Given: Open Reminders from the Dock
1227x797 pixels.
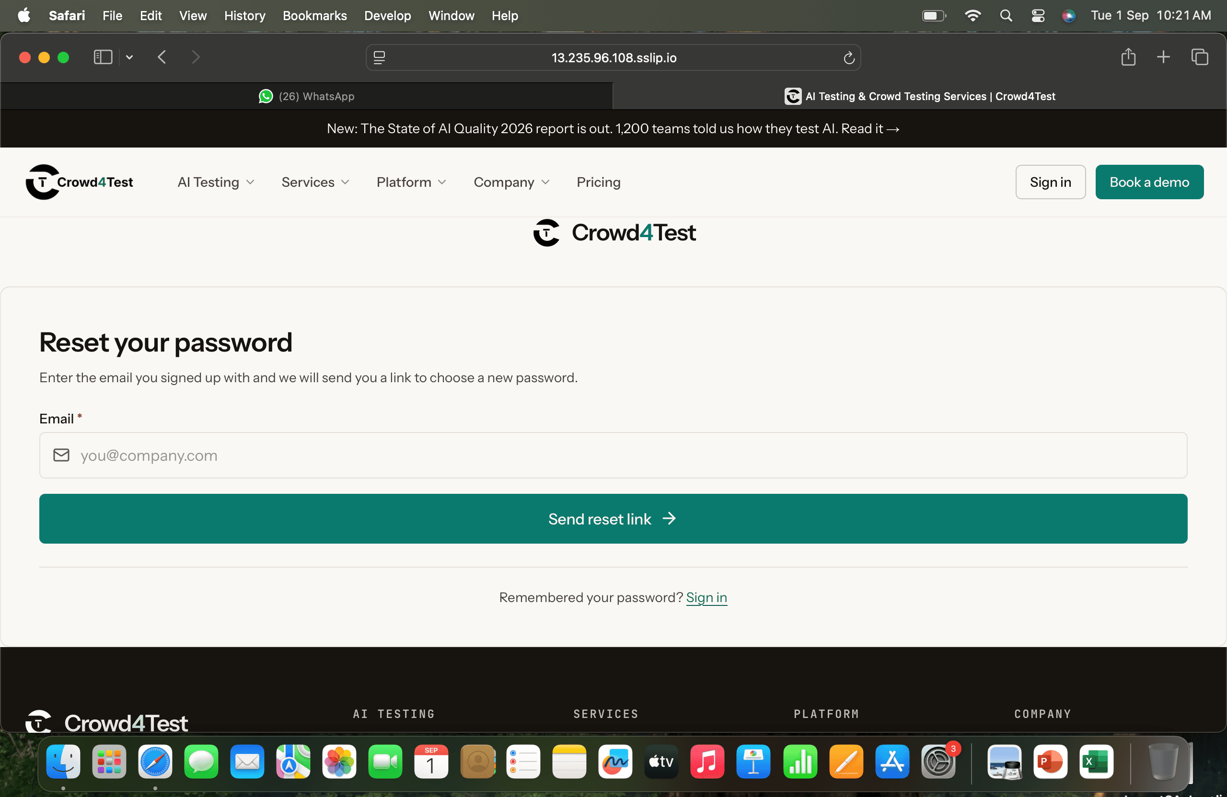Looking at the screenshot, I should coord(523,761).
